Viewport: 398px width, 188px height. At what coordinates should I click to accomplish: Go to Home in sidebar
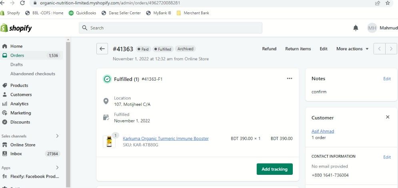[x=16, y=46]
